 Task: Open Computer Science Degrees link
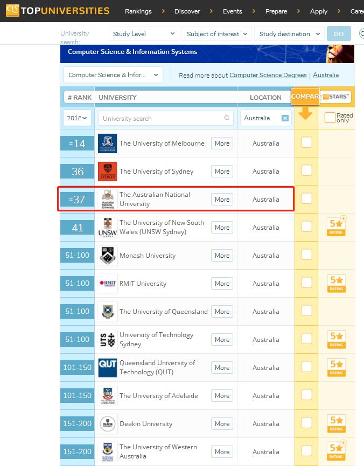coord(268,75)
